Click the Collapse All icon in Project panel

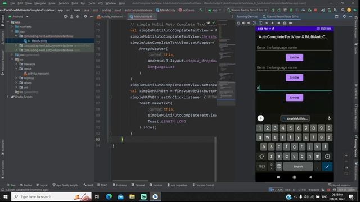click(x=78, y=16)
